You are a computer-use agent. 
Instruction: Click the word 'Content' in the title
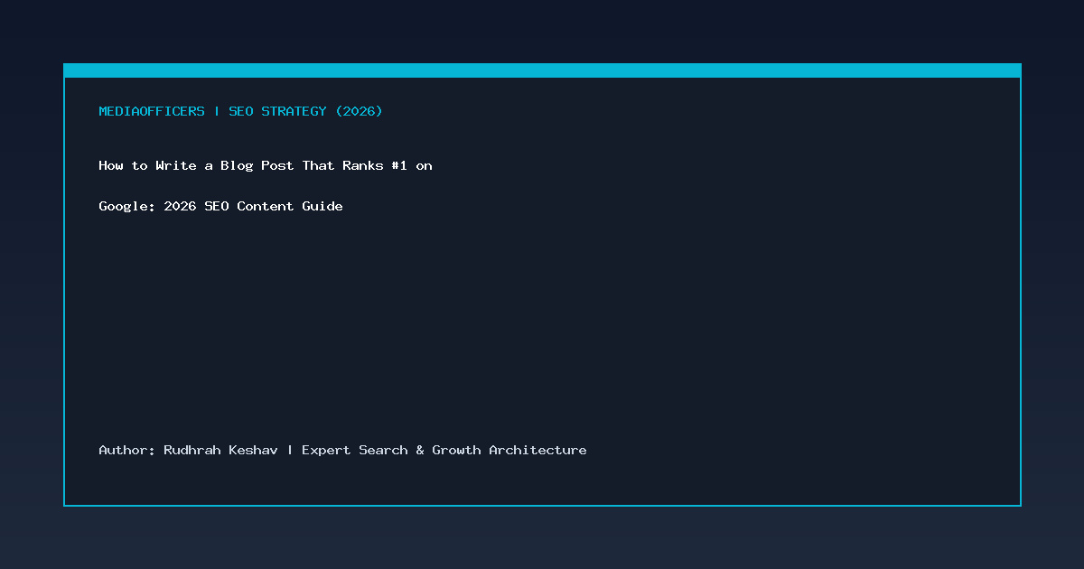click(x=266, y=206)
